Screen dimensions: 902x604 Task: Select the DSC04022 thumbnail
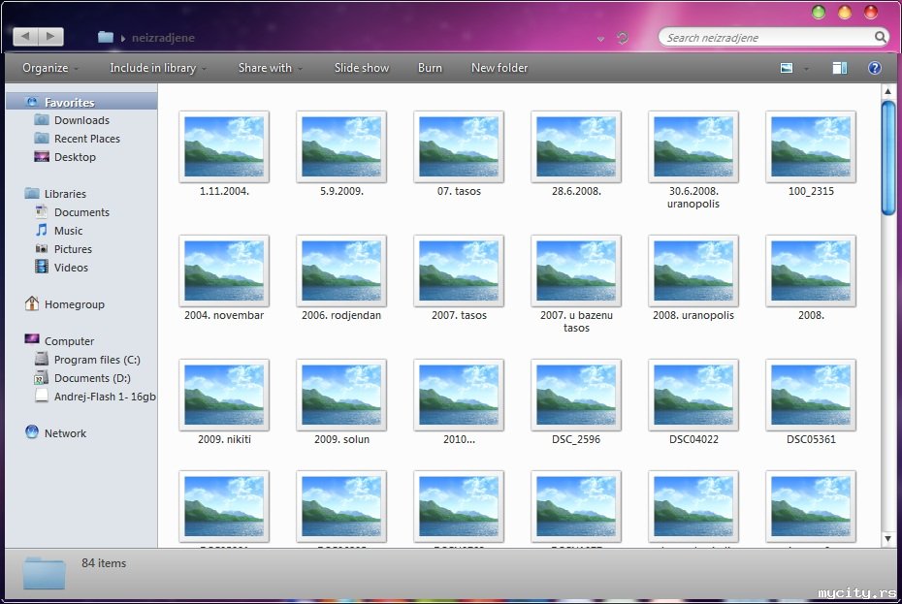[693, 396]
